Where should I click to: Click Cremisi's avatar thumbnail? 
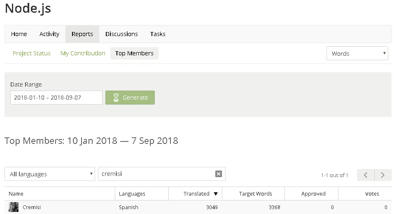coord(14,207)
